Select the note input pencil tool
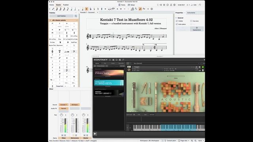253x142 pixels. point(53,9)
